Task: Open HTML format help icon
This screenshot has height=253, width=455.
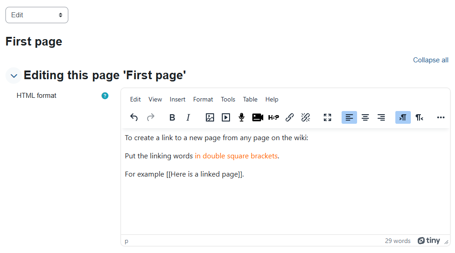Action: (x=105, y=96)
